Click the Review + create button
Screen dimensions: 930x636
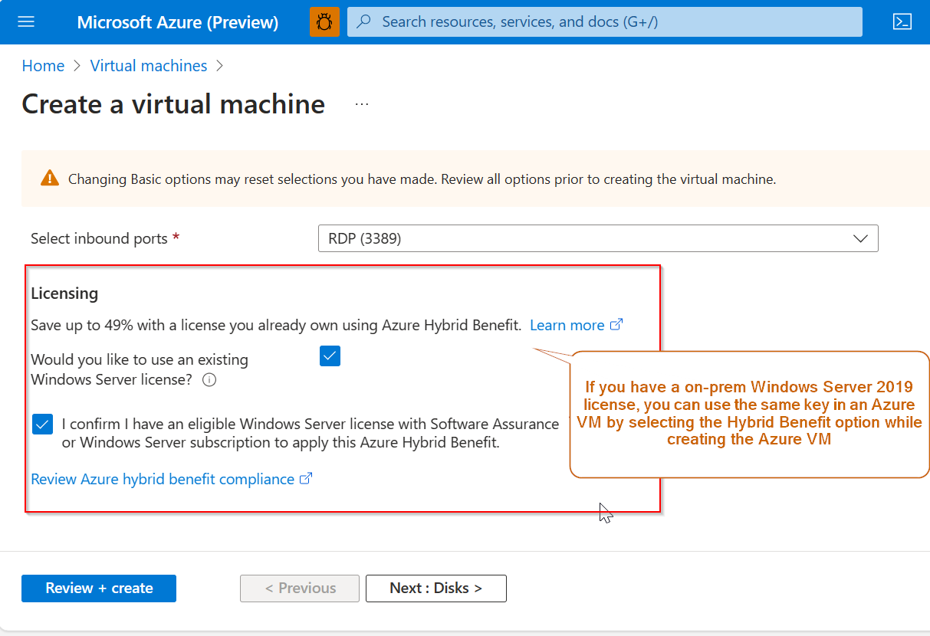tap(99, 588)
